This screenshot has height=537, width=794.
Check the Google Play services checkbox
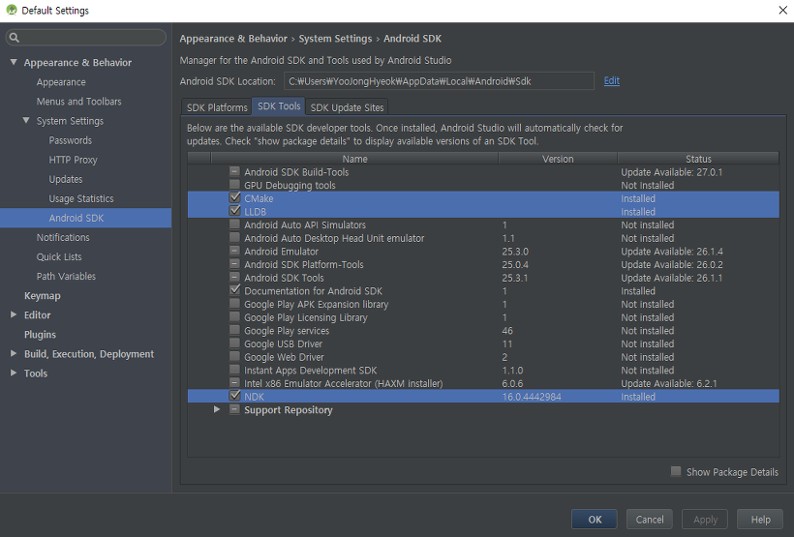(234, 330)
